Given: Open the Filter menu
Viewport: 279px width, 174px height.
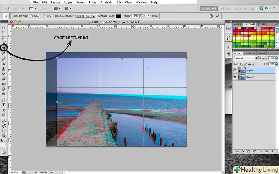Looking at the screenshot, I should pyautogui.click(x=92, y=2).
